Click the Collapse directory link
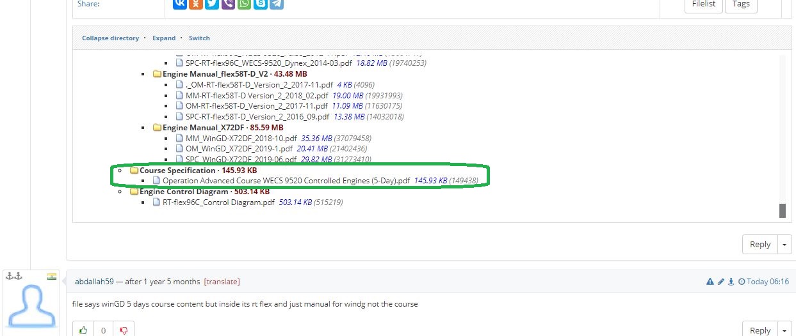796x336 pixels. pos(110,38)
